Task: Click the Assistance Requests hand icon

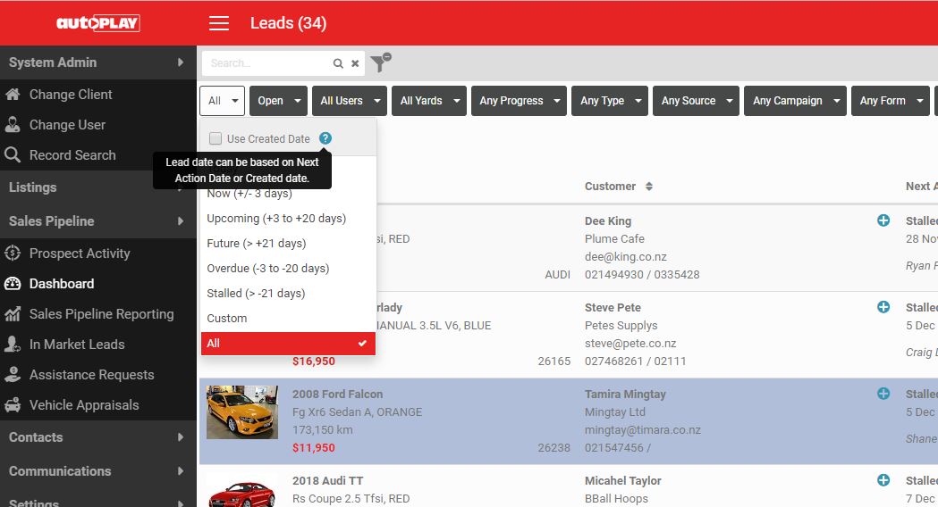Action: [x=13, y=374]
